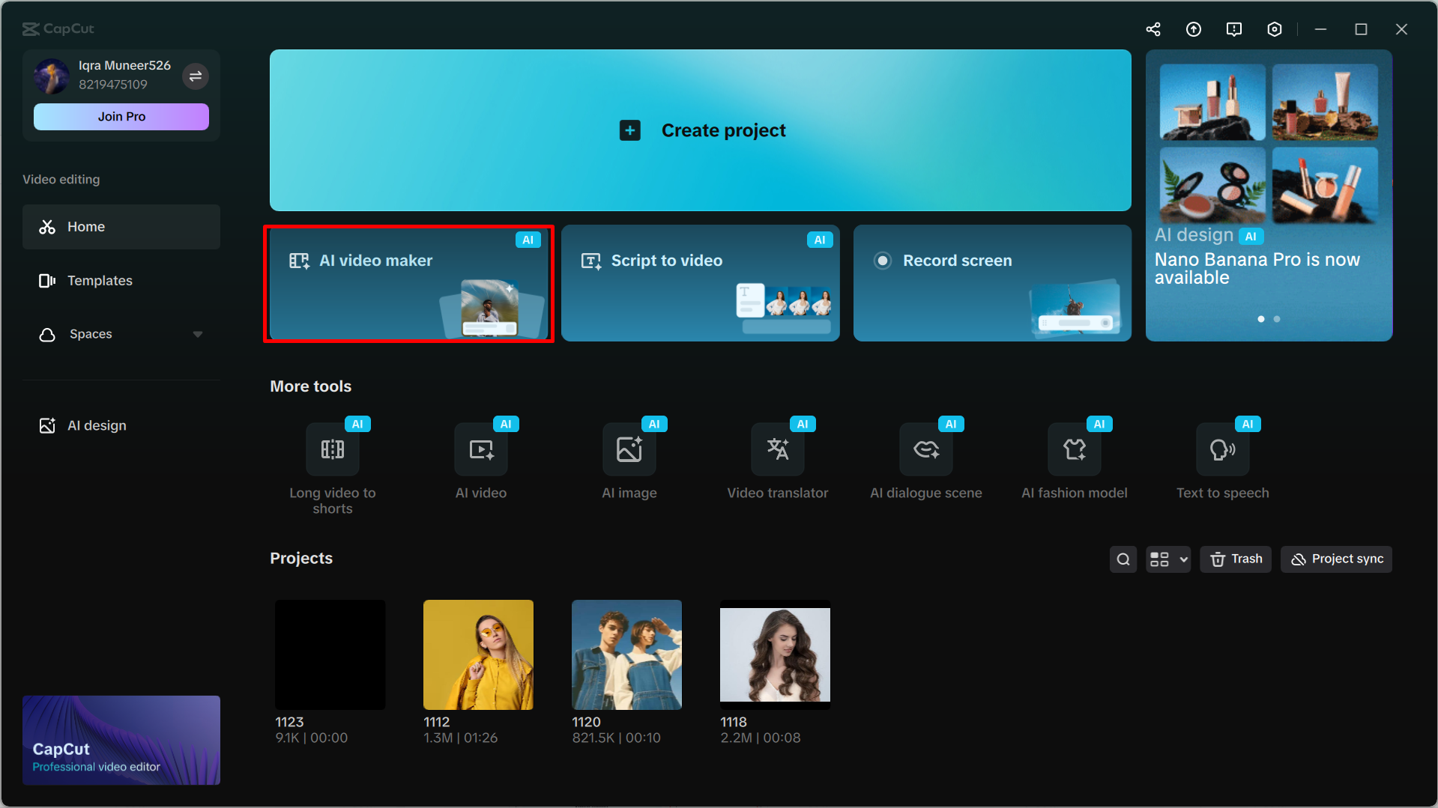The height and width of the screenshot is (808, 1438).
Task: Select the second carousel dot on the banner
Action: [1276, 318]
